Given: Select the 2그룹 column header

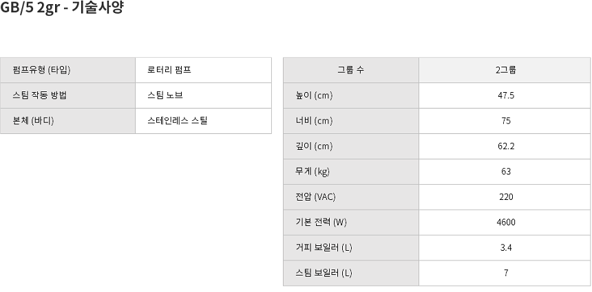Looking at the screenshot, I should pos(505,70).
